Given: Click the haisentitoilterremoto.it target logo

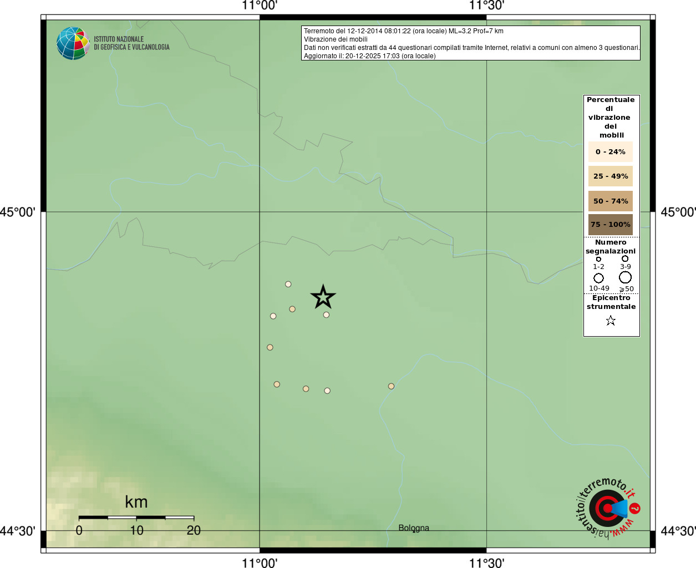Looking at the screenshot, I should click(x=608, y=509).
